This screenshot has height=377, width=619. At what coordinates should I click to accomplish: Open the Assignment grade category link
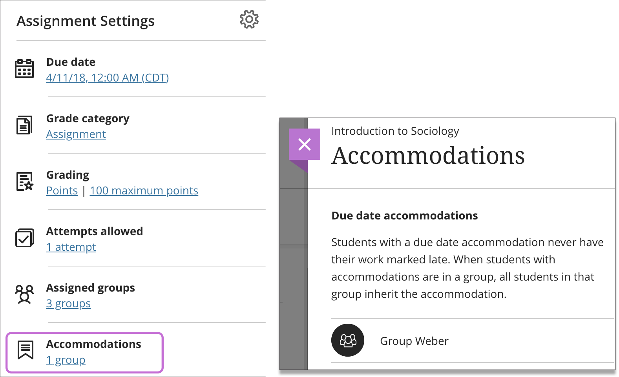tap(76, 134)
